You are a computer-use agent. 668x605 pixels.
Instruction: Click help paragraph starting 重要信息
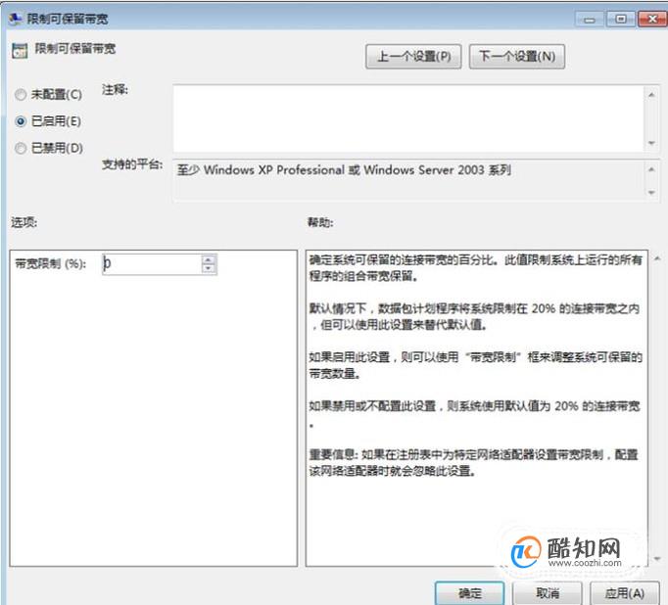click(473, 463)
